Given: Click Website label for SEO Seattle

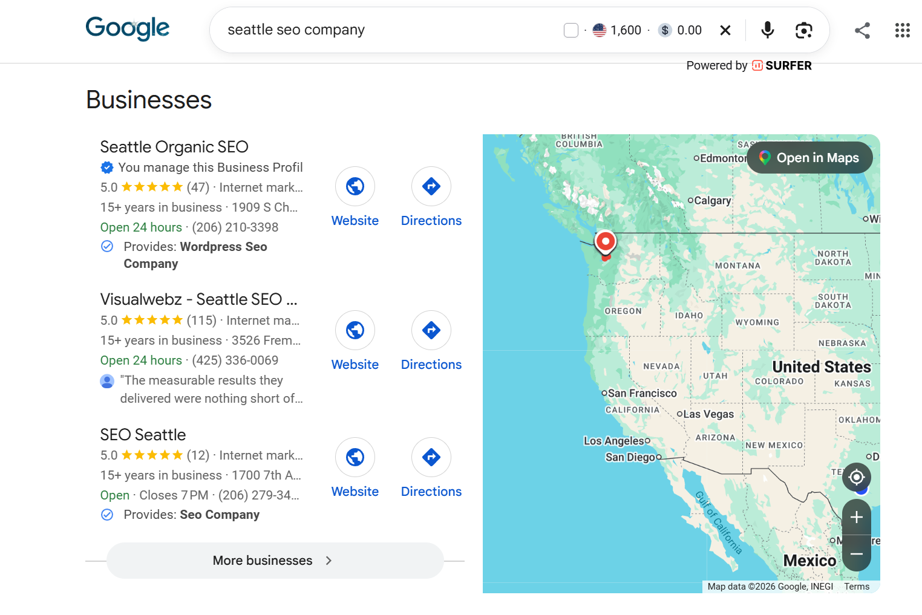Looking at the screenshot, I should point(355,492).
